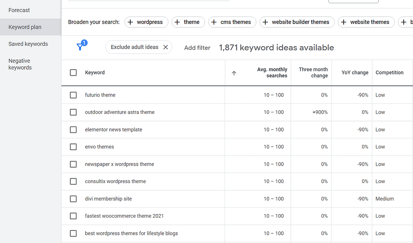
Task: Click the Keyword column header text
Action: pos(95,72)
